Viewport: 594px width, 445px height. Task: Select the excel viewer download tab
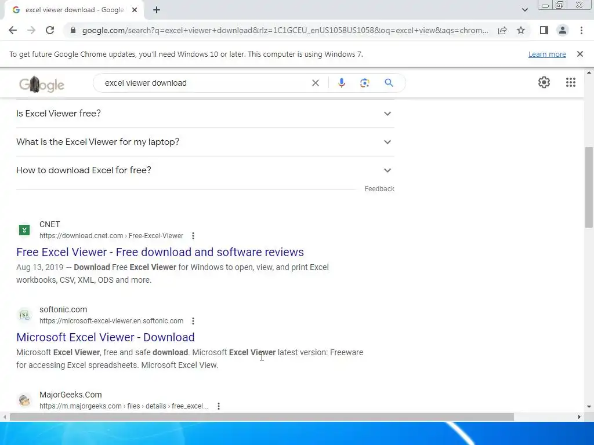pos(74,10)
